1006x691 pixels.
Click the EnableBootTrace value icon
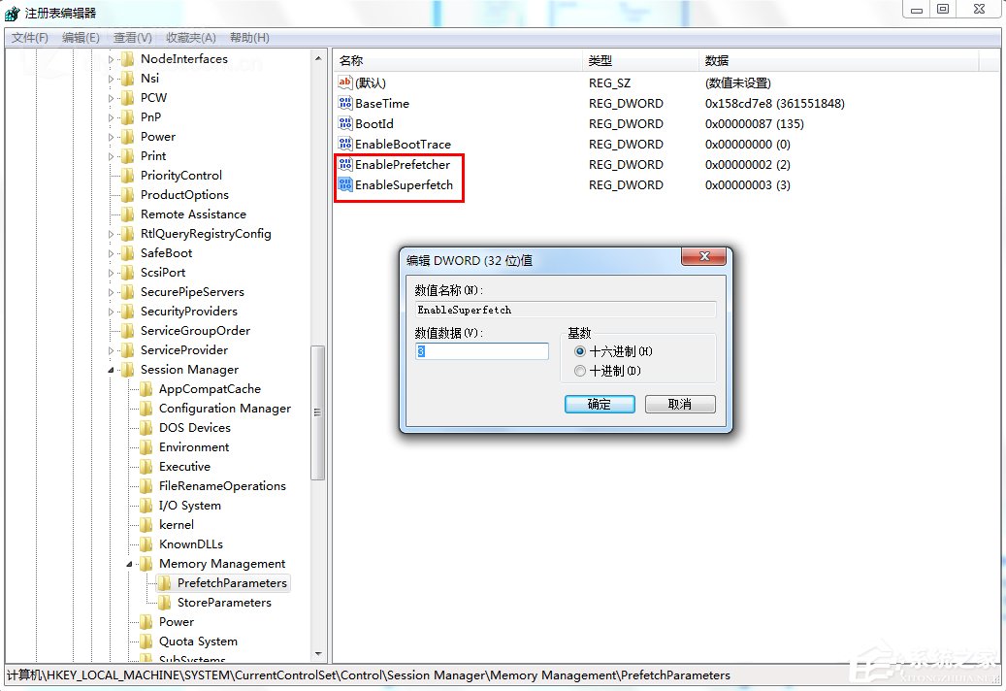tap(345, 144)
